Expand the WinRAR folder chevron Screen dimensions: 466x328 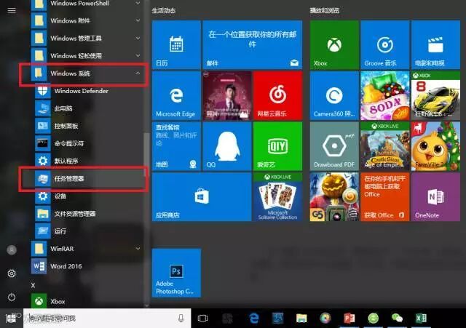tap(138, 249)
